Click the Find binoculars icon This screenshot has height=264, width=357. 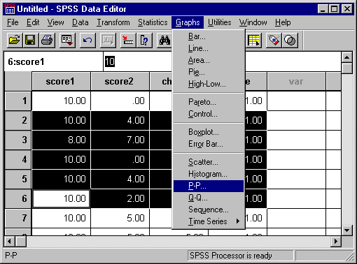164,41
